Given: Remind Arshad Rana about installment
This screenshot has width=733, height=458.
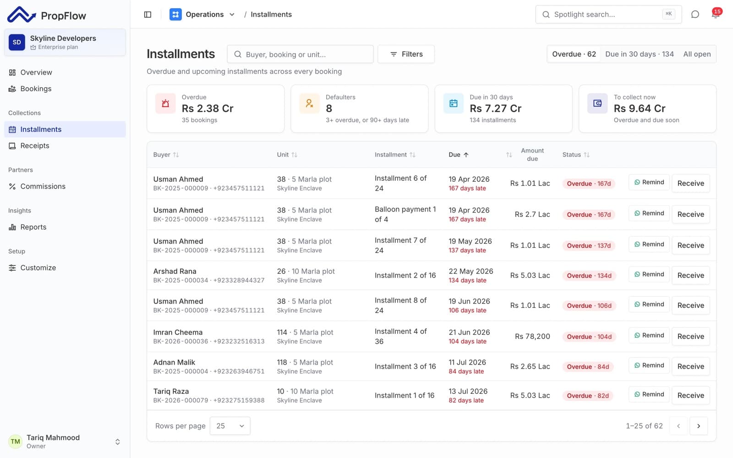Looking at the screenshot, I should pos(649,274).
